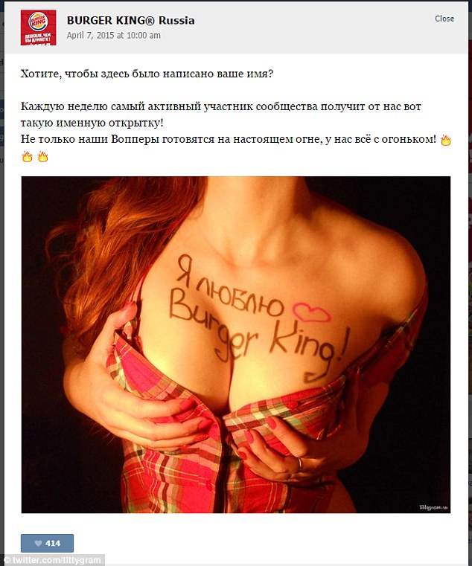Screen dimensions: 472x566
Task: Click the pink heart drawn in the photo
Action: [x=311, y=311]
